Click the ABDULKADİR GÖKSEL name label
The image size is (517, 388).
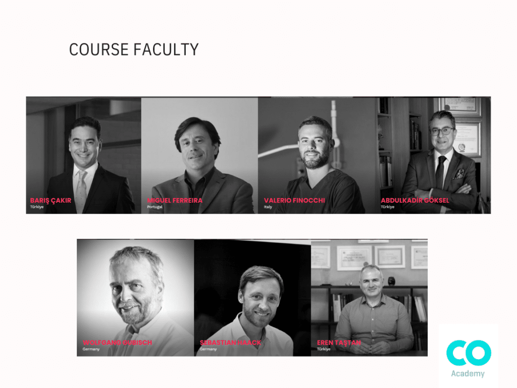[415, 200]
